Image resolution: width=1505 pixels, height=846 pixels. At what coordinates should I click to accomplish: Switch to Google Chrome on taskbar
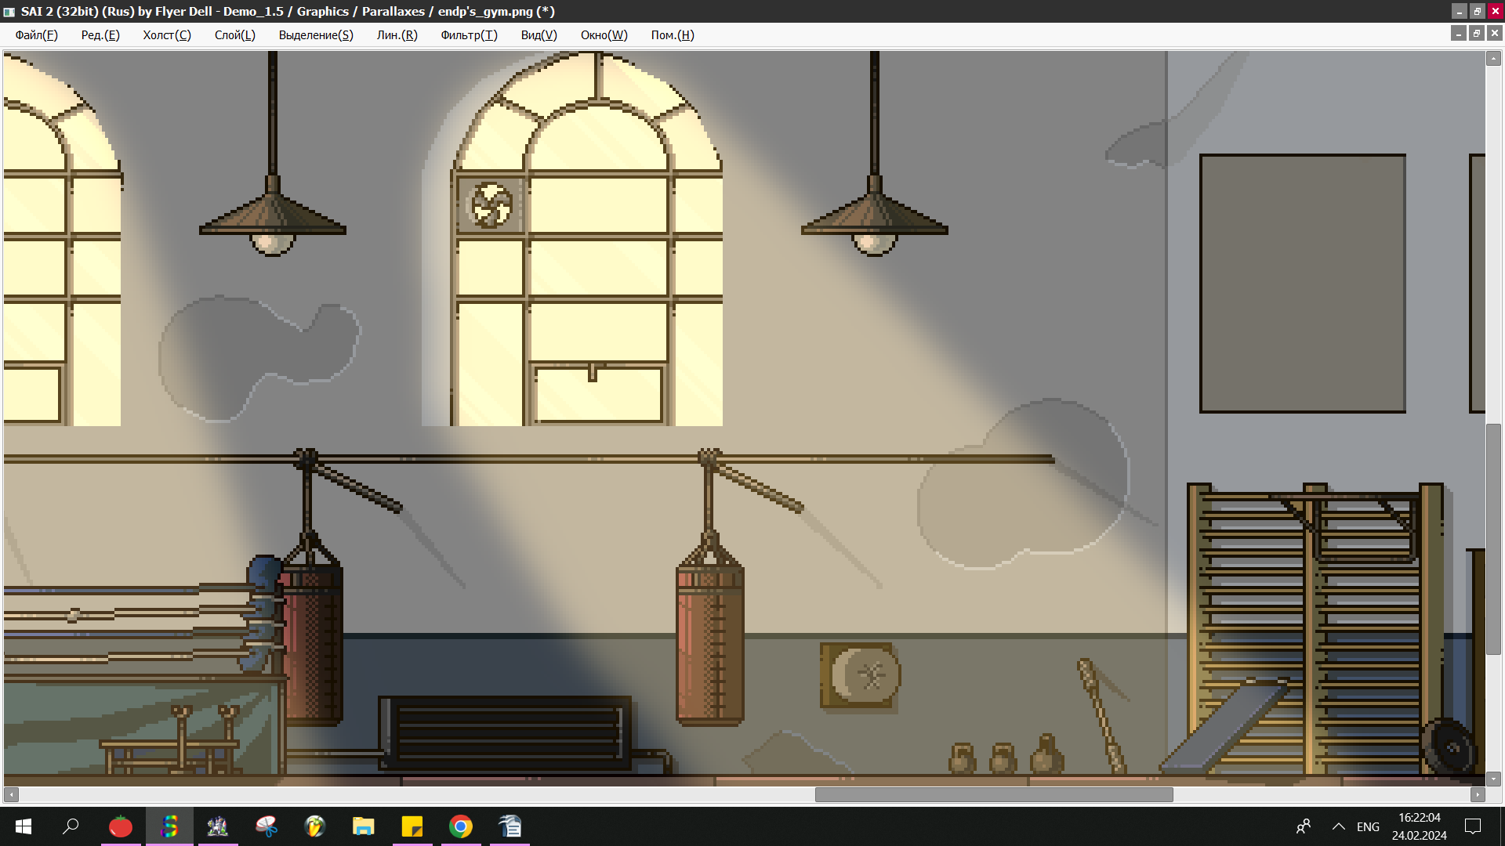(x=461, y=826)
